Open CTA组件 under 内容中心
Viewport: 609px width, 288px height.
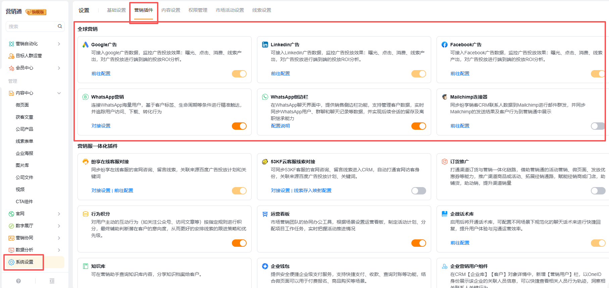click(x=24, y=202)
